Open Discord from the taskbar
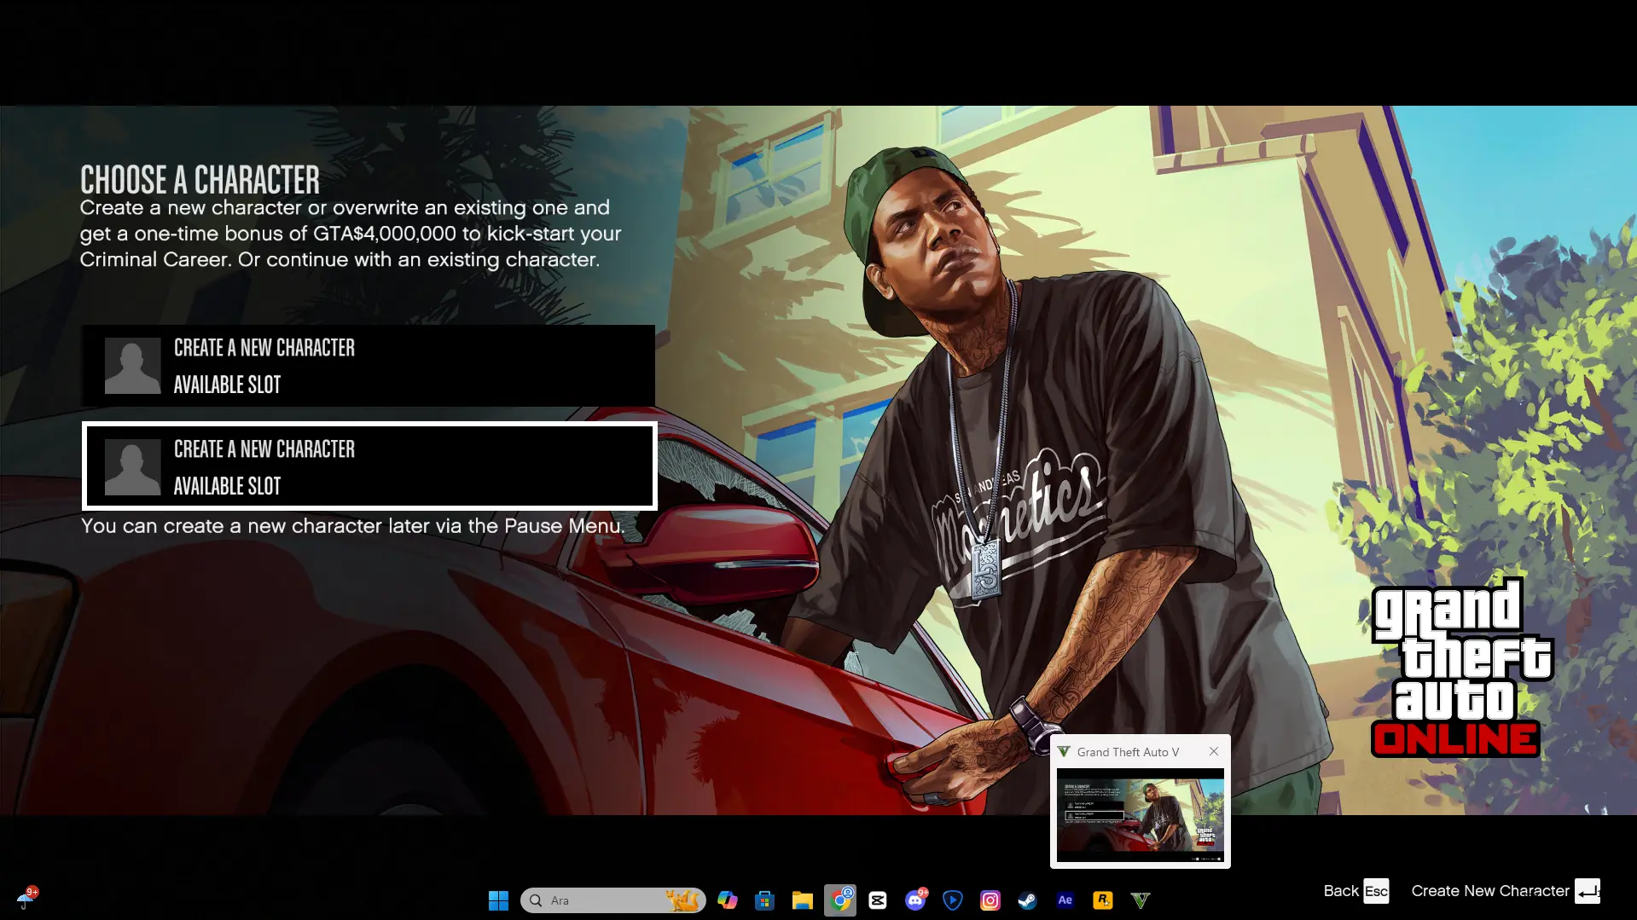 pyautogui.click(x=915, y=900)
